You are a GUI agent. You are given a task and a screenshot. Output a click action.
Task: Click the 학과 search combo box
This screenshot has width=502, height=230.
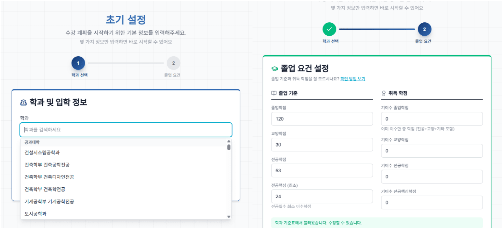click(126, 130)
